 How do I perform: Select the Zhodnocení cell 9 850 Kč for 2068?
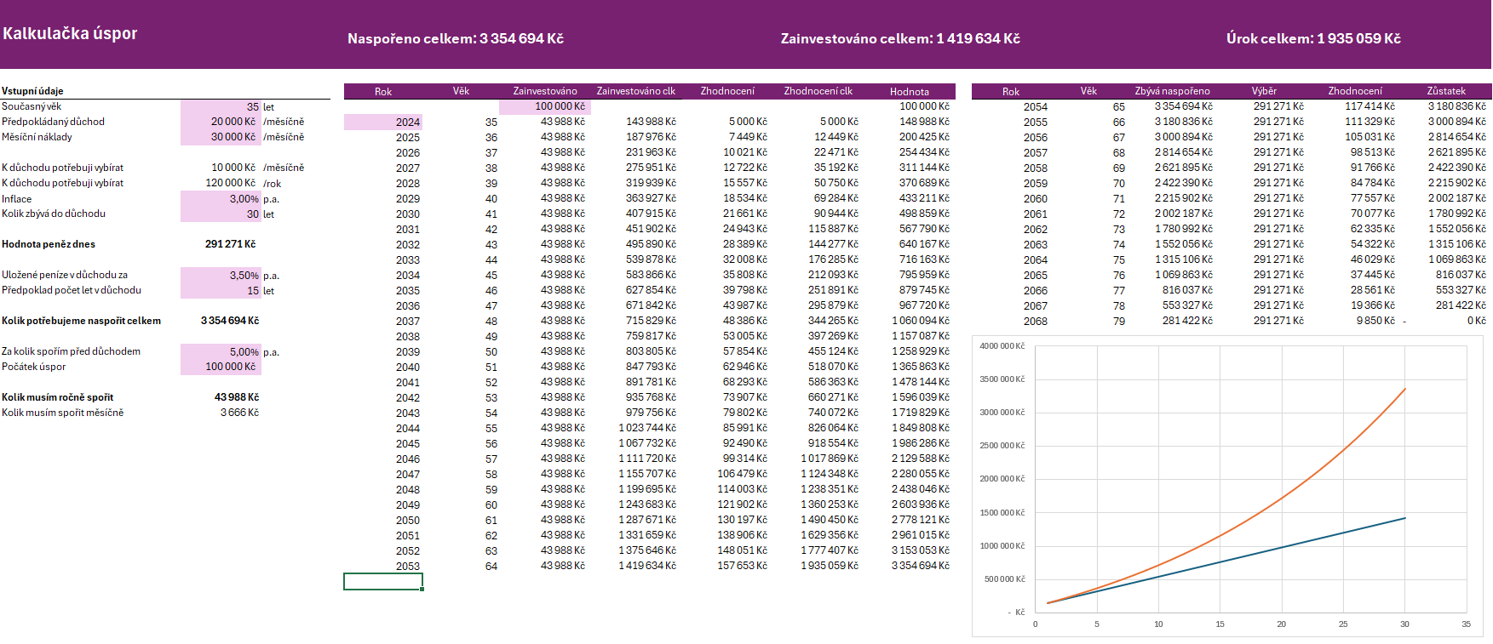(1375, 321)
